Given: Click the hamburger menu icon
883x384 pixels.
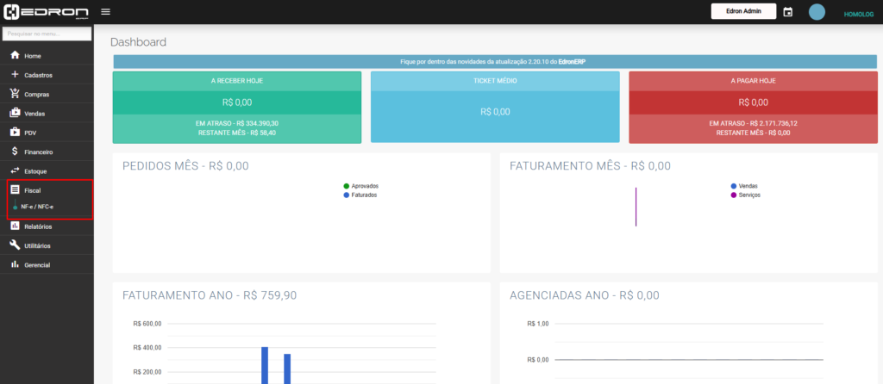Looking at the screenshot, I should [105, 12].
